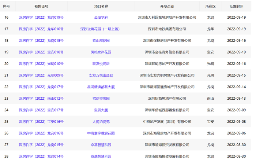Click district 南山 in row 23
Viewport: 256px width, 162px height.
coord(210,99)
